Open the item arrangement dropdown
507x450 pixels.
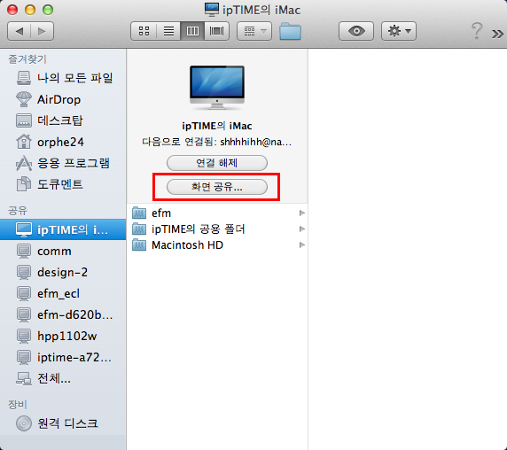coord(254,31)
